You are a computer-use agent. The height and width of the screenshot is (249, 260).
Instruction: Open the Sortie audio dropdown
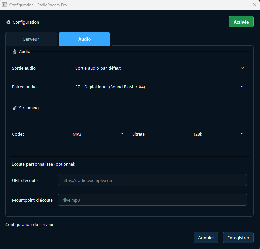point(159,68)
